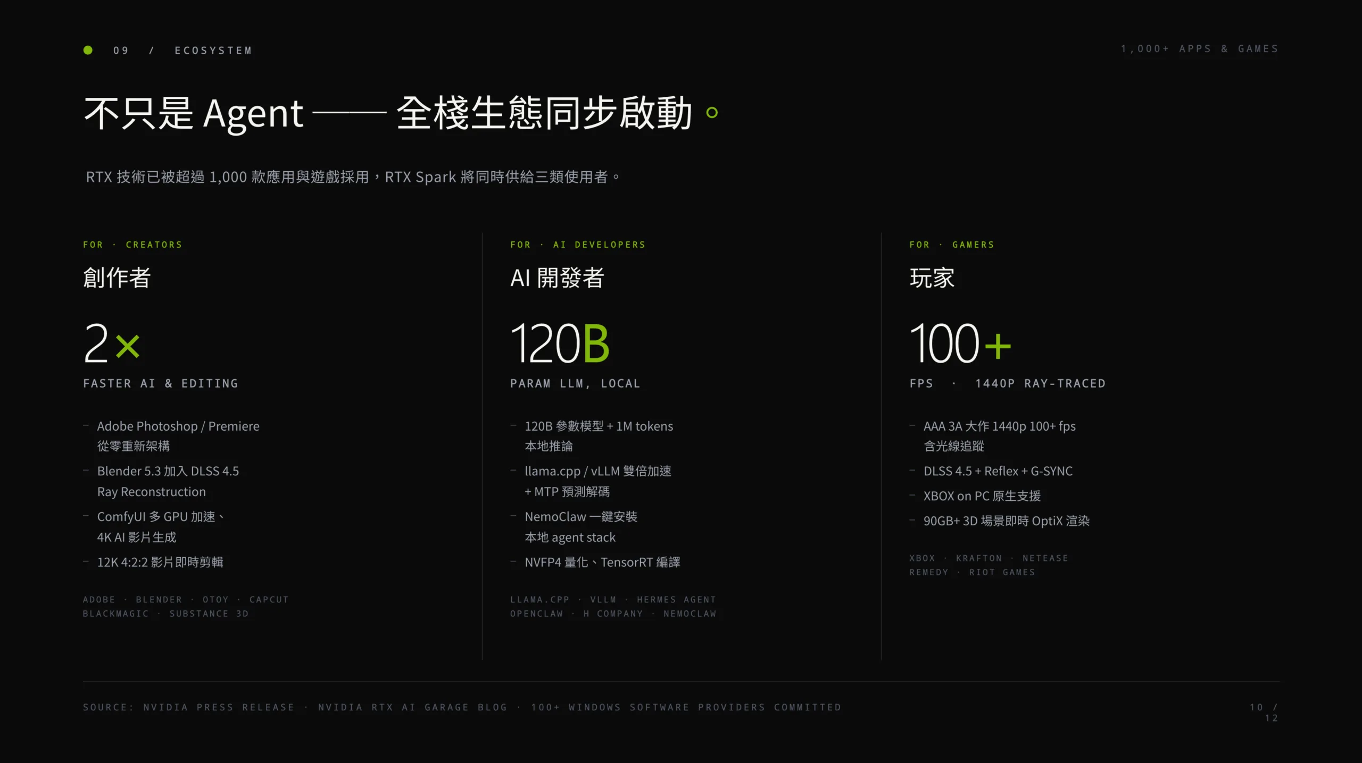Click the green dot beside section 09
Image resolution: width=1362 pixels, height=763 pixels.
point(88,50)
